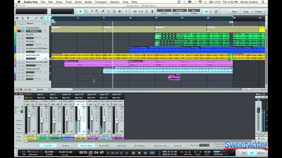Toggle the Autoscroll button in toolbar
Image resolution: width=282 pixels, height=158 pixels.
(x=206, y=12)
